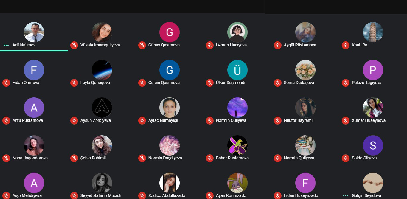The image size is (407, 199).
Task: Click the muted mic icon next to Aişə Mehdiyeva
Action: pos(6,196)
